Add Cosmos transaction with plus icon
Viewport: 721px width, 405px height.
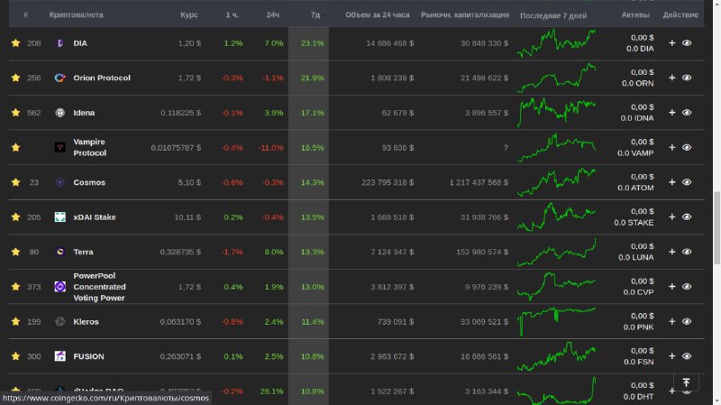pos(671,182)
